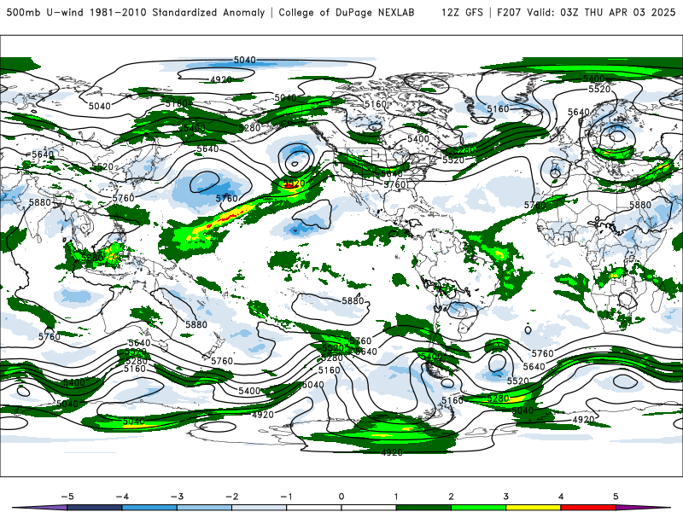Click the '1' colorbar label

point(396,497)
